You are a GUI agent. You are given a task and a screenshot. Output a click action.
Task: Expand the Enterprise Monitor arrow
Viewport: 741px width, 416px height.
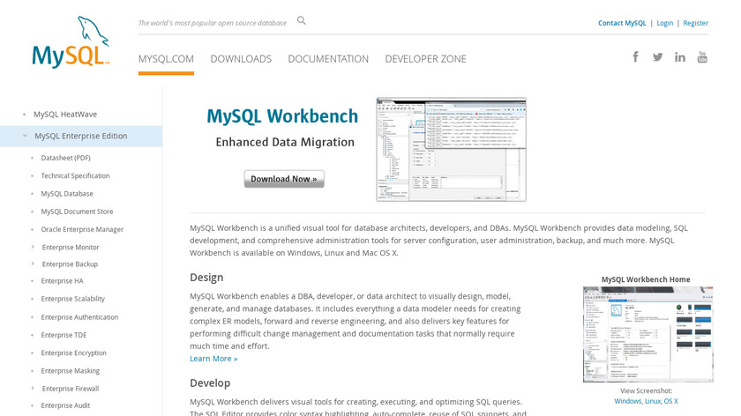pyautogui.click(x=33, y=247)
